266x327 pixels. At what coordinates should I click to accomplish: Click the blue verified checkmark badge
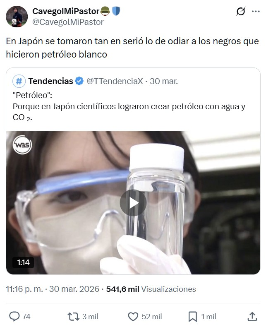coord(79,81)
